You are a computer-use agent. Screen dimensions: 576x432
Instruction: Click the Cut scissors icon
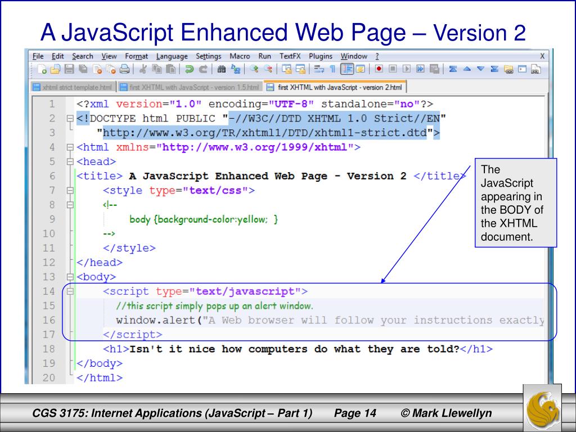(143, 69)
